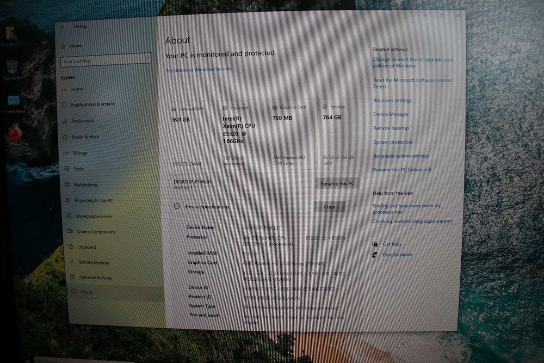Open Change product key or upgrade link

coord(413,63)
